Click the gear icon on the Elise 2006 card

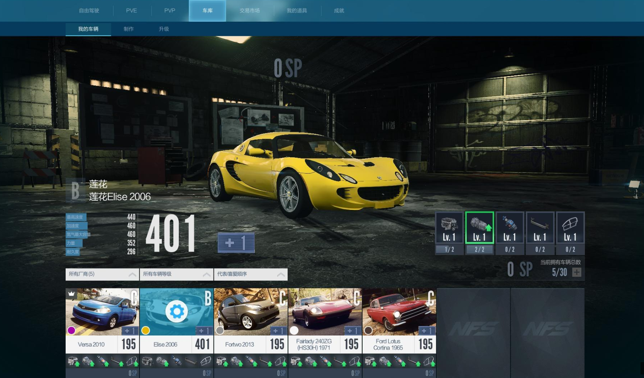point(177,311)
